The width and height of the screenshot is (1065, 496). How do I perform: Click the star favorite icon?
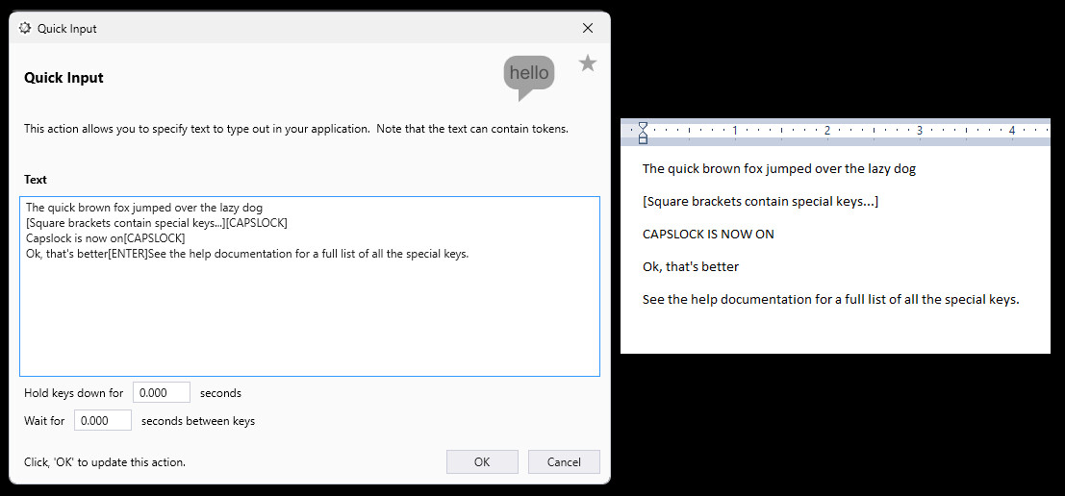click(588, 63)
